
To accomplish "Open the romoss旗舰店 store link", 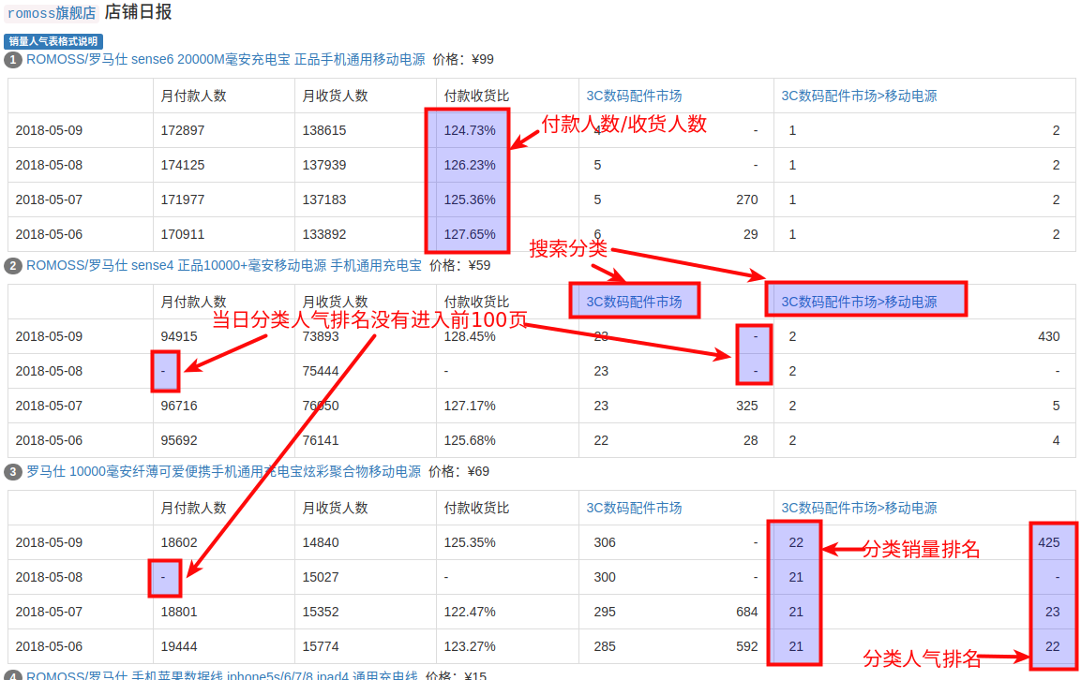I will (x=52, y=13).
